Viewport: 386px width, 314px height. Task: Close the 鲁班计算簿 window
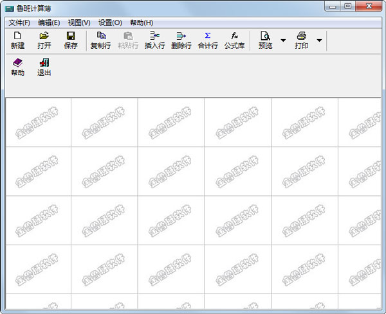tap(369, 6)
